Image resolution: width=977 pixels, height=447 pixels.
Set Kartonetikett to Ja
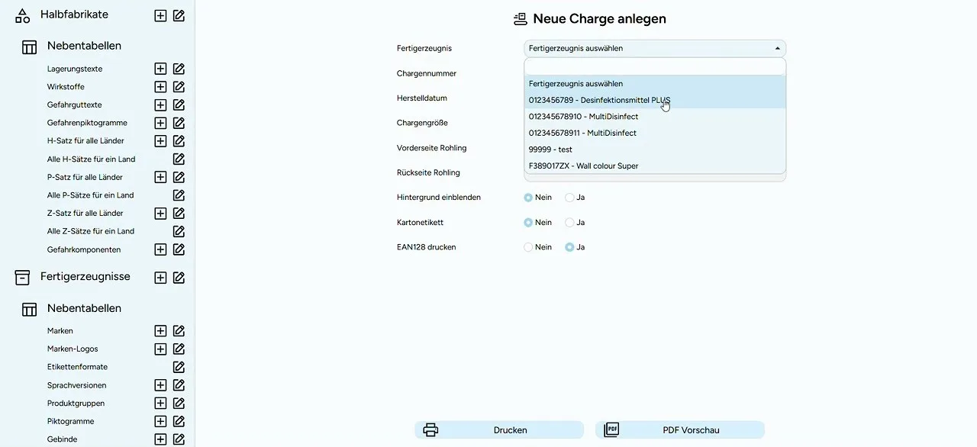click(569, 223)
